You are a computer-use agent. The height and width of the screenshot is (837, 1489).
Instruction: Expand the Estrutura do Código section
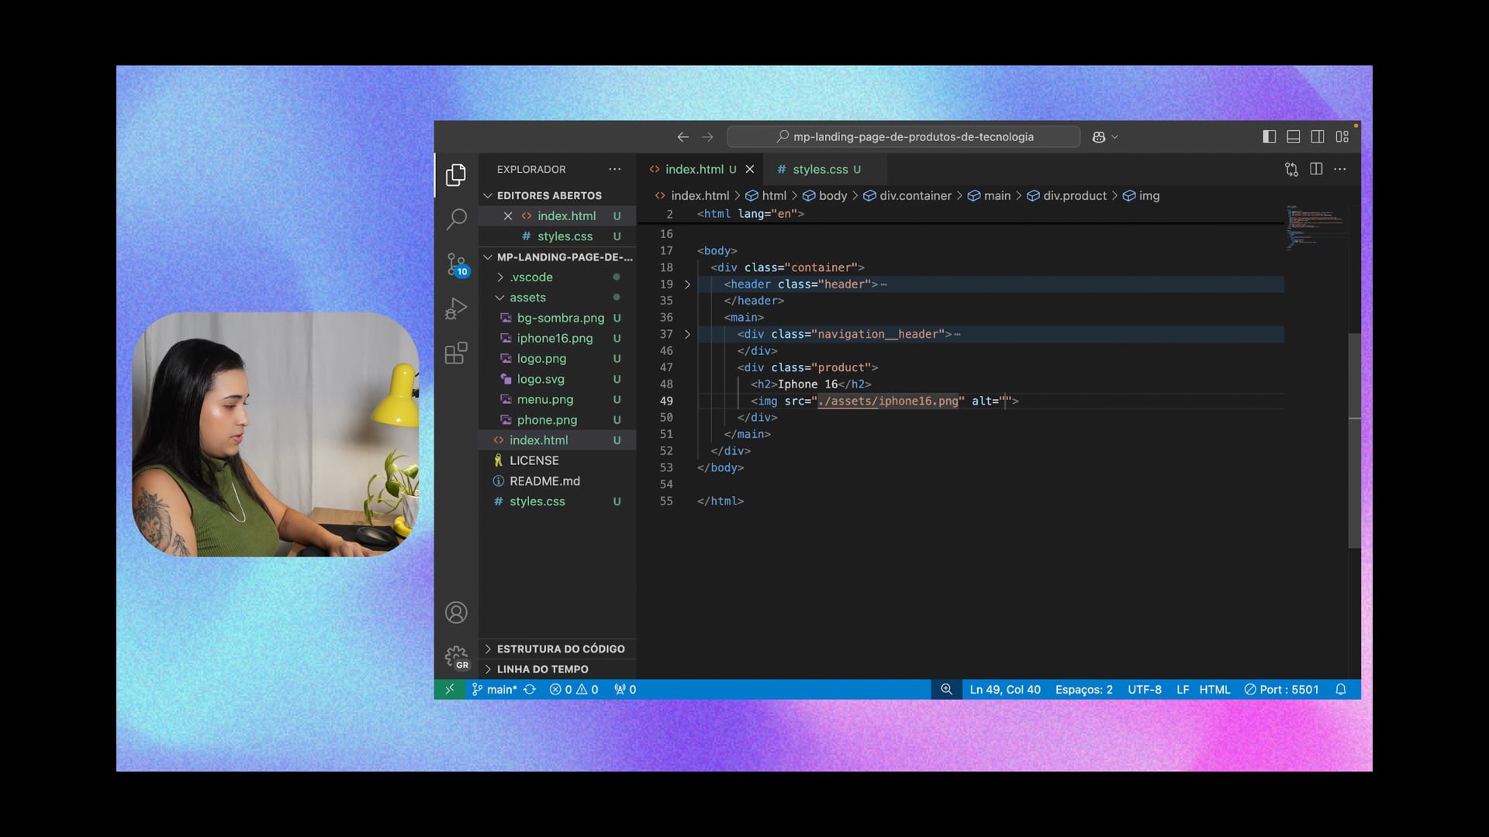560,649
